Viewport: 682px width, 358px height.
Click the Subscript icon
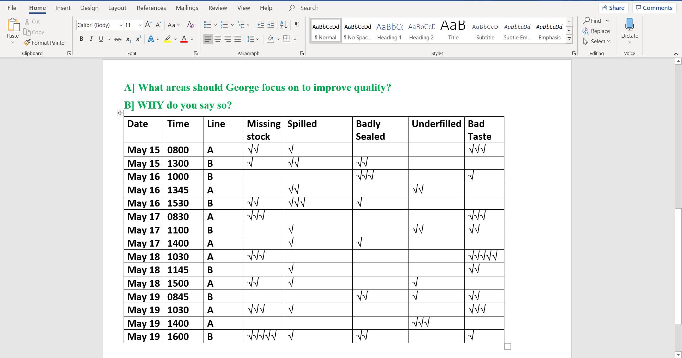coord(128,39)
